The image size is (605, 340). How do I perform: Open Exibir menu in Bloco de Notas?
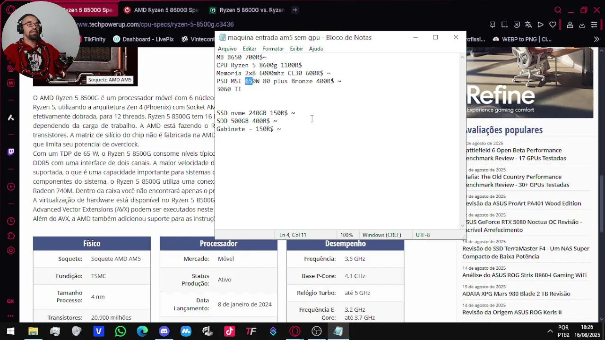[296, 49]
